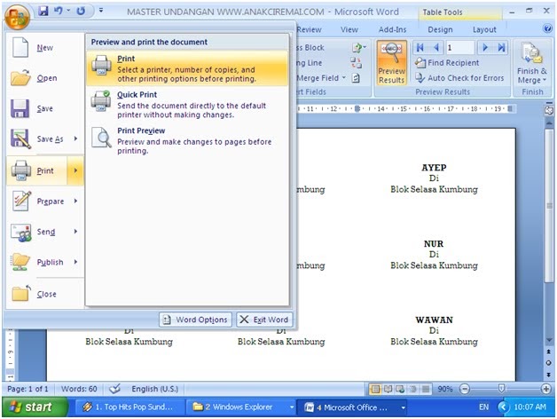Click the vertical scrollbar thumb
Image resolution: width=557 pixels, height=419 pixels.
point(549,206)
